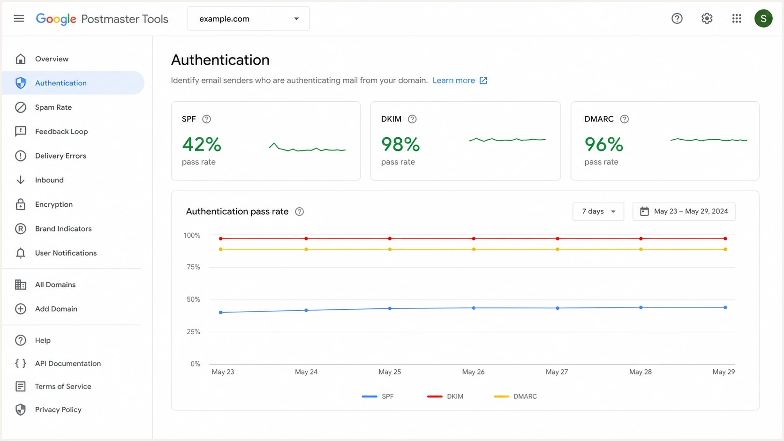Show DKIM info tooltip icon

tap(412, 119)
